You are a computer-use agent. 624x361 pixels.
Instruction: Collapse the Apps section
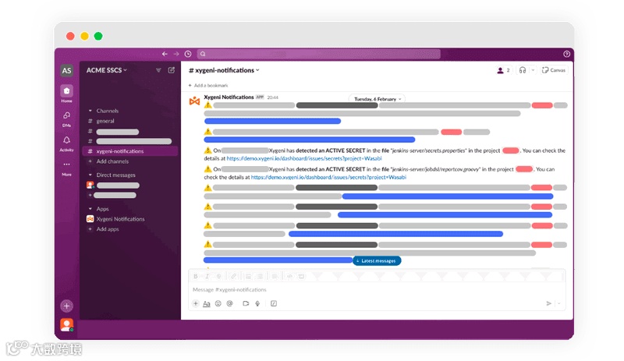coord(90,208)
